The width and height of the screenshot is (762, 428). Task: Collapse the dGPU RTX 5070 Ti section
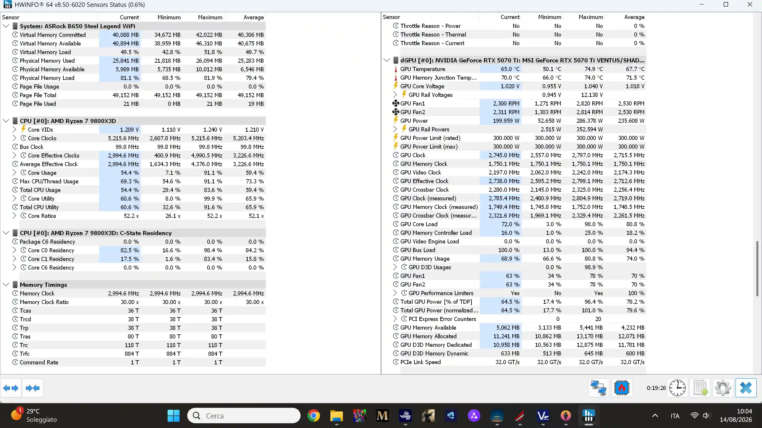tap(387, 60)
